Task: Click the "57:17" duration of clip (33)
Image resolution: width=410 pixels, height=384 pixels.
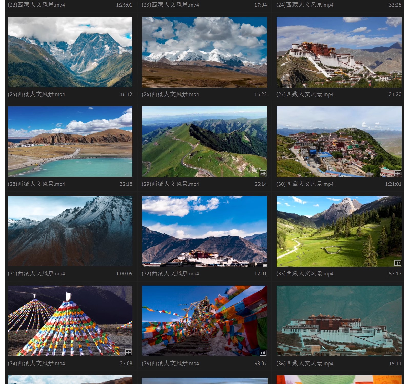Action: coord(395,274)
